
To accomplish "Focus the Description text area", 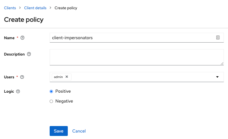I will pyautogui.click(x=137, y=57).
